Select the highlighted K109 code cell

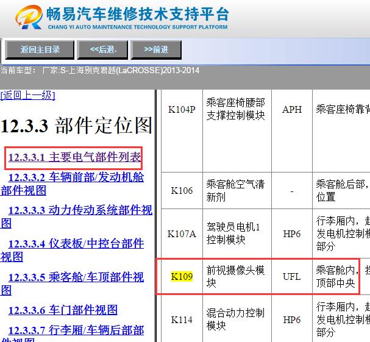pyautogui.click(x=182, y=276)
